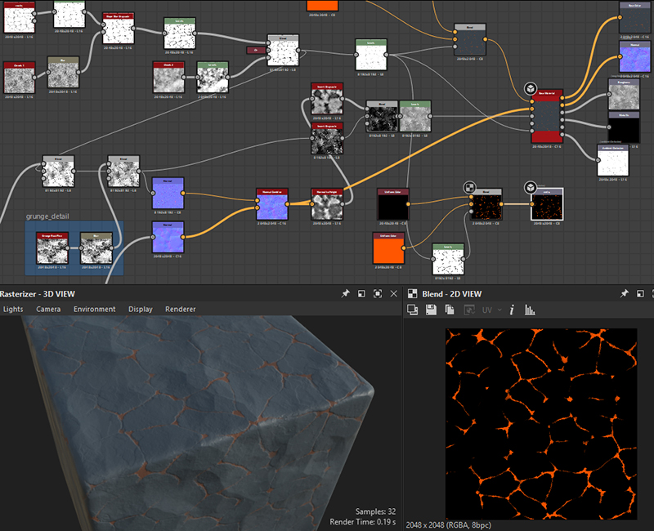The height and width of the screenshot is (531, 654).
Task: Open the histogram icon in 2D view
Action: coord(529,310)
